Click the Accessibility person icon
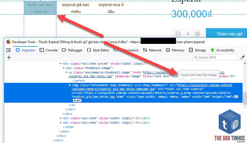 (x=212, y=50)
